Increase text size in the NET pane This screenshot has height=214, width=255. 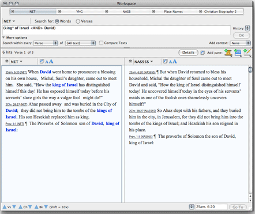click(x=51, y=61)
